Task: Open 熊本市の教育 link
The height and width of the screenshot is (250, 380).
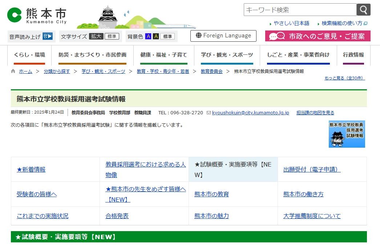Action: point(211,194)
